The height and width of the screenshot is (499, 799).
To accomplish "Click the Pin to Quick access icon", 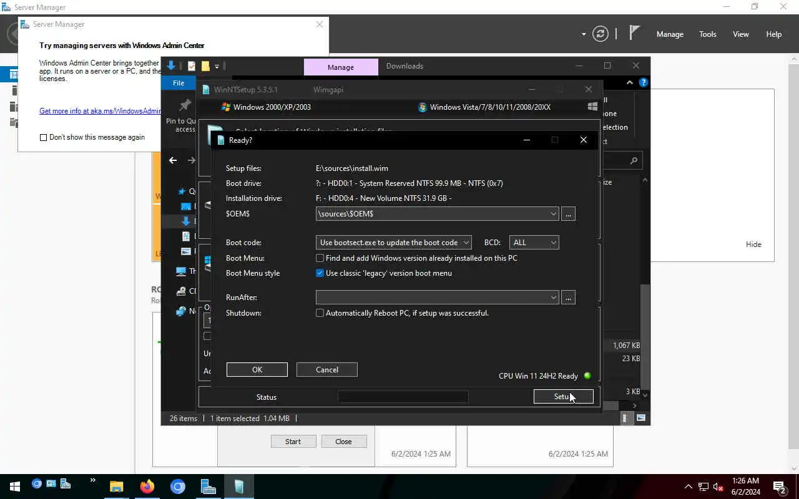I will pyautogui.click(x=185, y=105).
